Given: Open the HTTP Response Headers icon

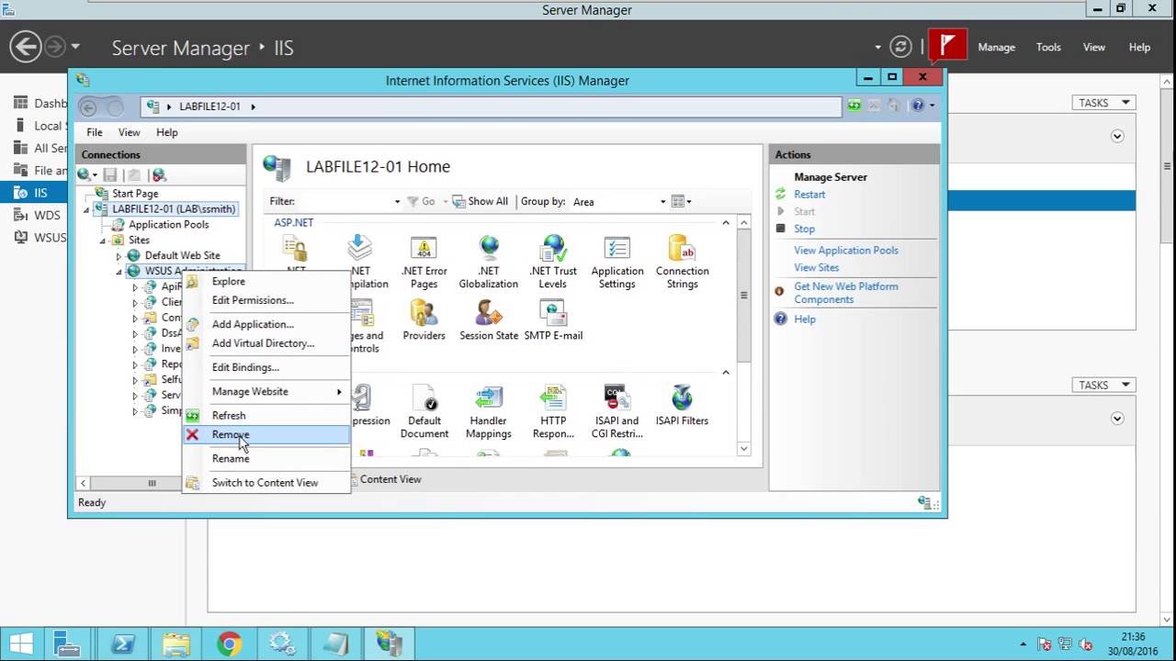Looking at the screenshot, I should click(553, 411).
